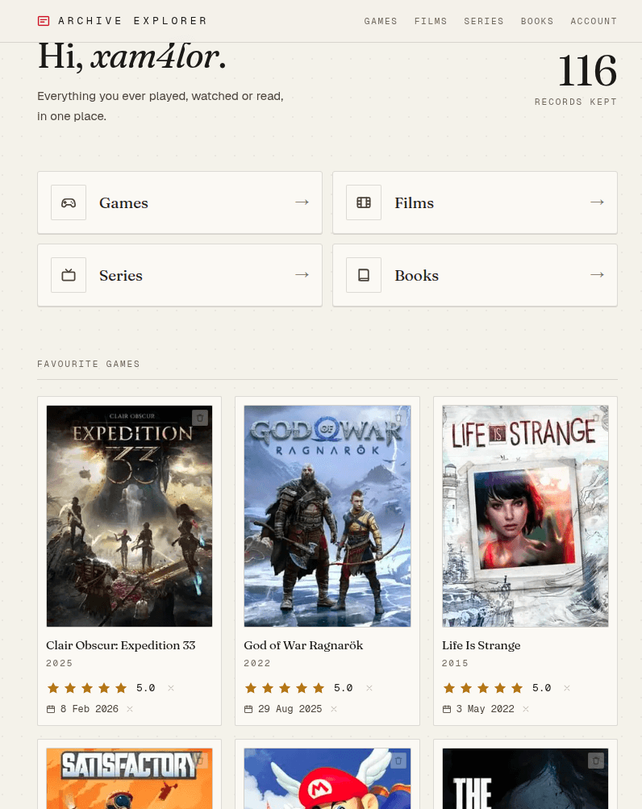Open the Series nav menu item
The height and width of the screenshot is (809, 642).
484,21
